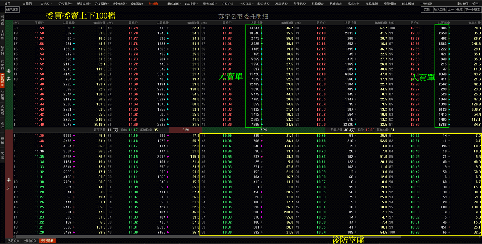Click the green 79% sell ratio bar
This screenshot has width=482, height=244.
264,130
